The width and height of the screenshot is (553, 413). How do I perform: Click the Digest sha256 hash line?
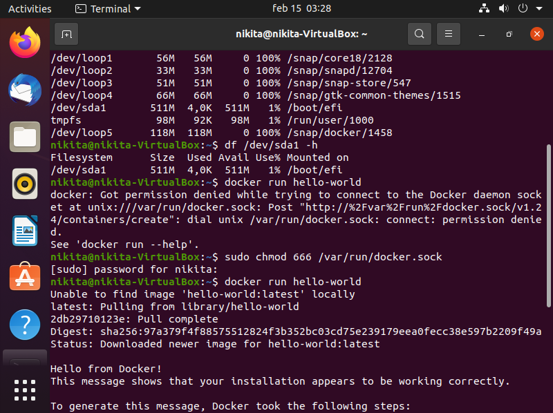point(296,332)
